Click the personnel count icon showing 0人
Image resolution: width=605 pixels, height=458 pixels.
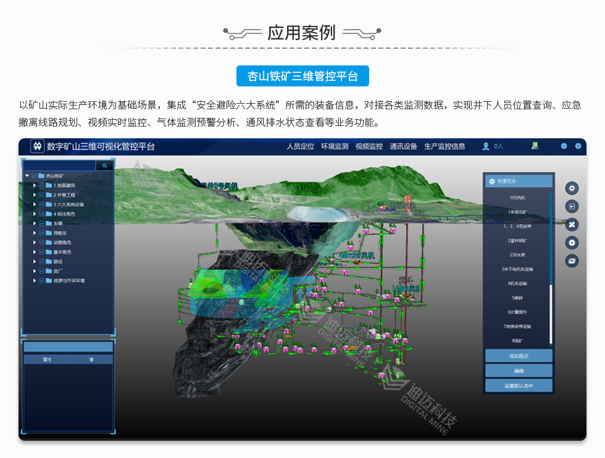coord(486,146)
